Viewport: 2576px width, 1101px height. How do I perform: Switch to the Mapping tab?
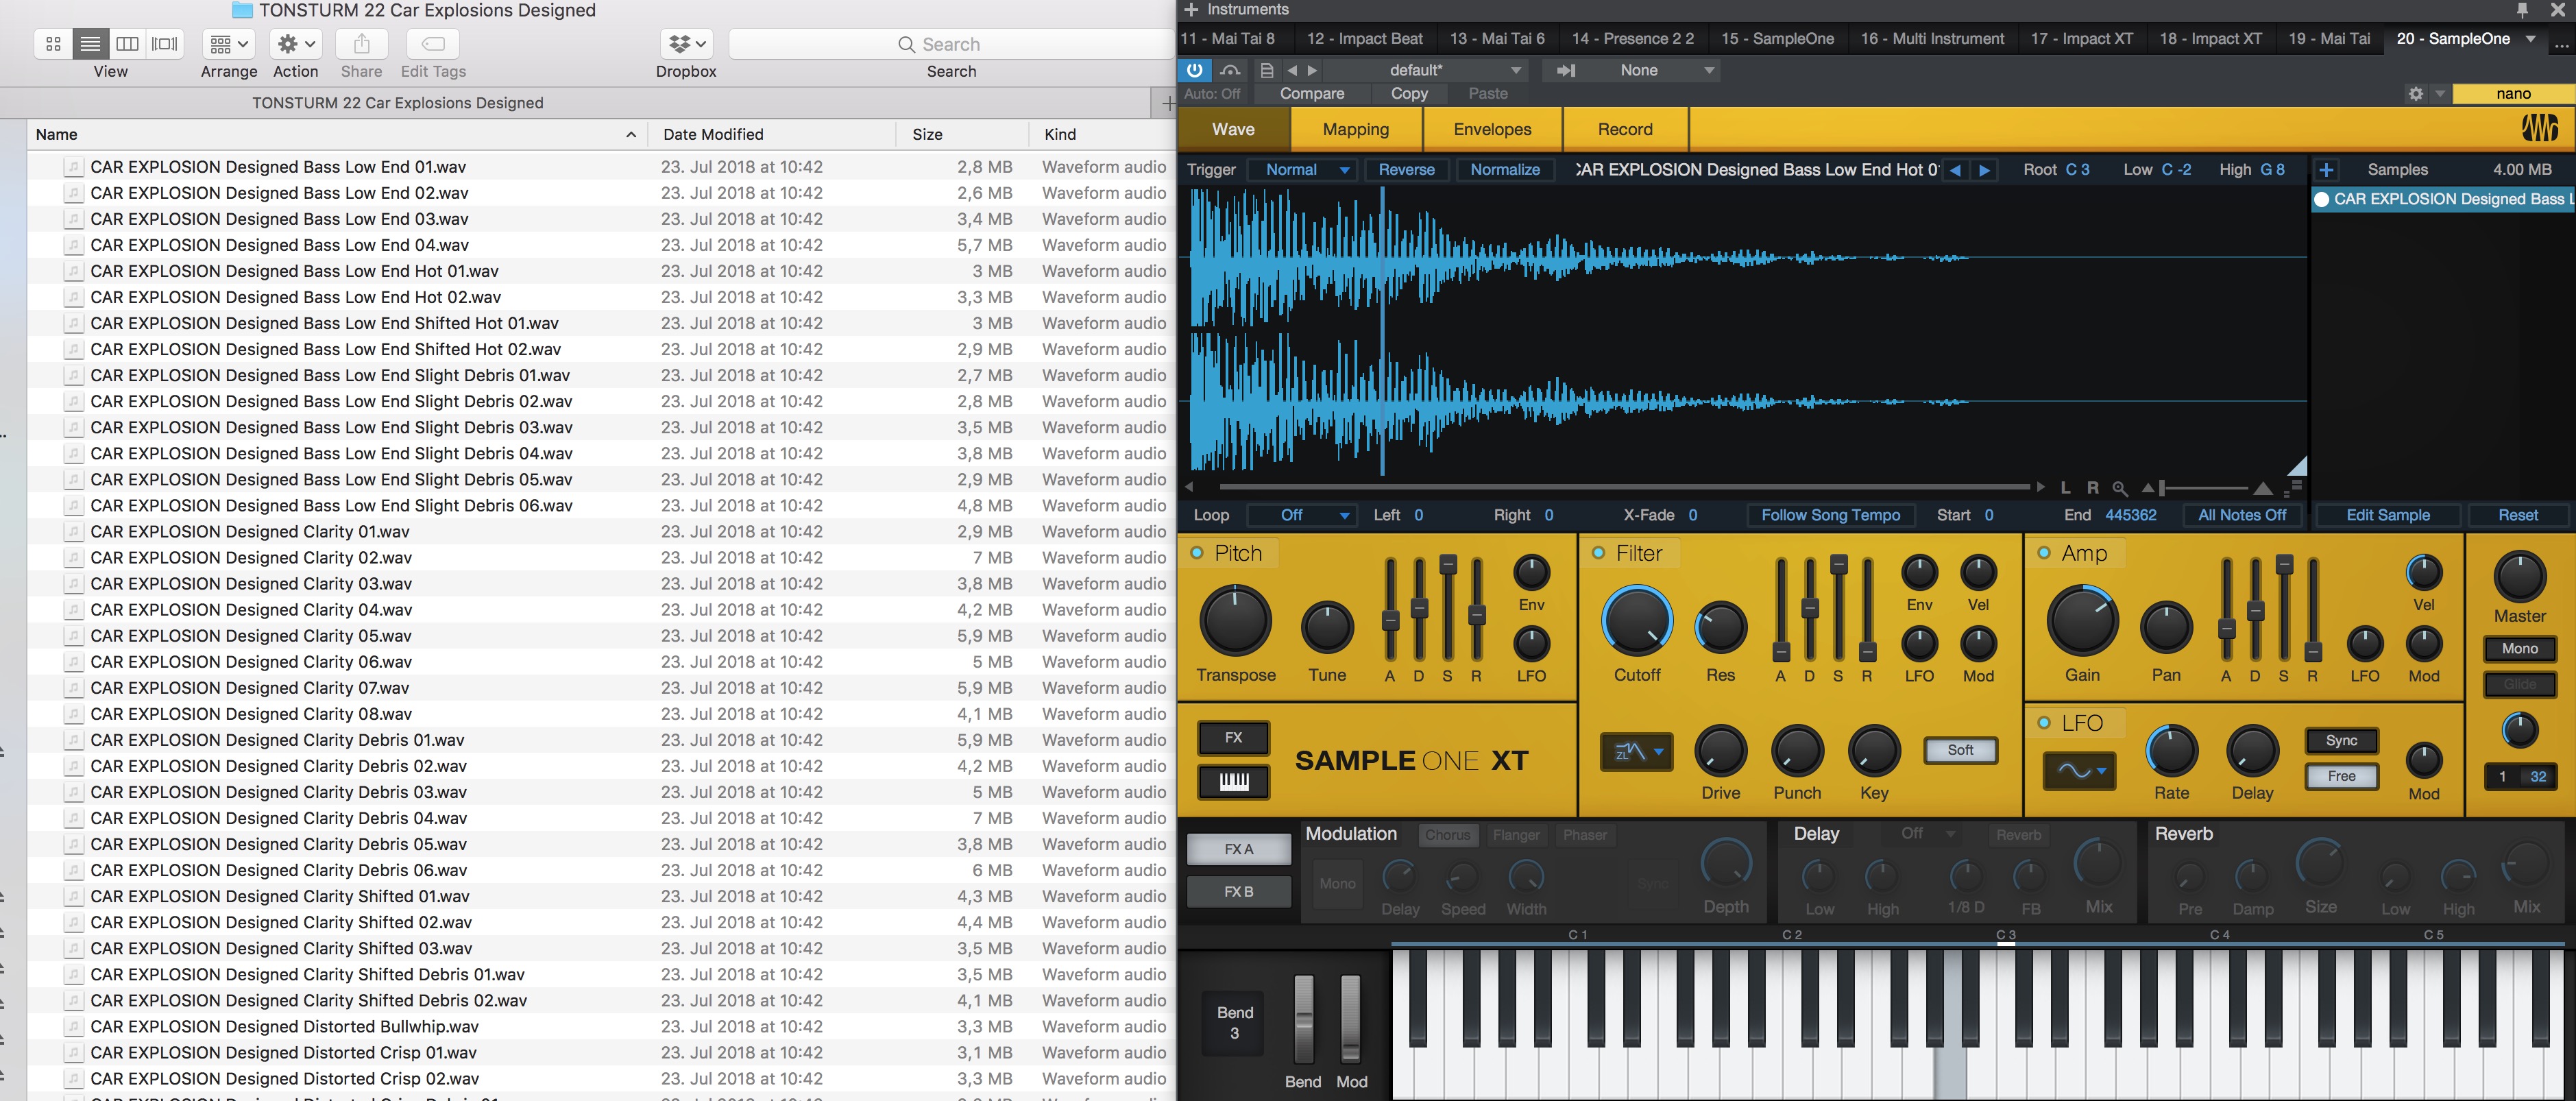tap(1355, 129)
